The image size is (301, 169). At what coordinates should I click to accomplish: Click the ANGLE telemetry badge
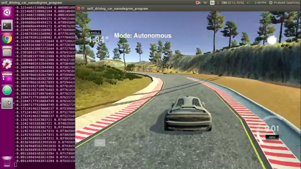pyautogui.click(x=95, y=32)
